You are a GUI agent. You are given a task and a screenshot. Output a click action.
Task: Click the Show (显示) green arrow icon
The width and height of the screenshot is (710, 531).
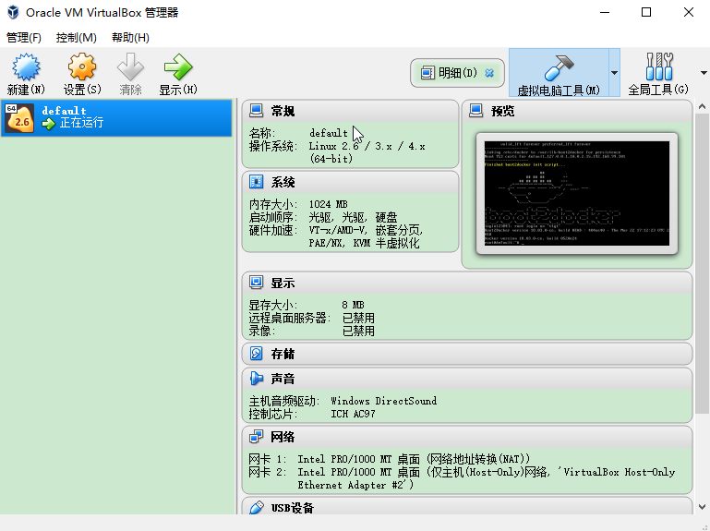pyautogui.click(x=178, y=67)
